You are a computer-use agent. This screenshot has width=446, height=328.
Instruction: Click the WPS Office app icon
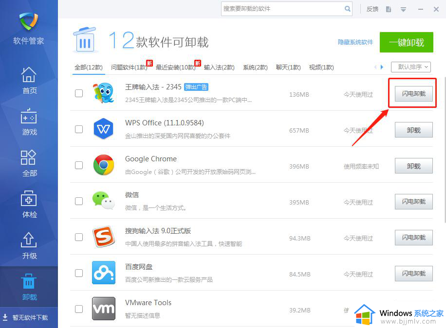(x=104, y=129)
